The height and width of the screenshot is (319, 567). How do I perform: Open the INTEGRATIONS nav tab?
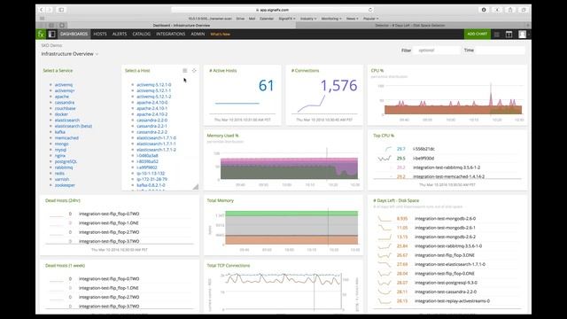pyautogui.click(x=171, y=34)
